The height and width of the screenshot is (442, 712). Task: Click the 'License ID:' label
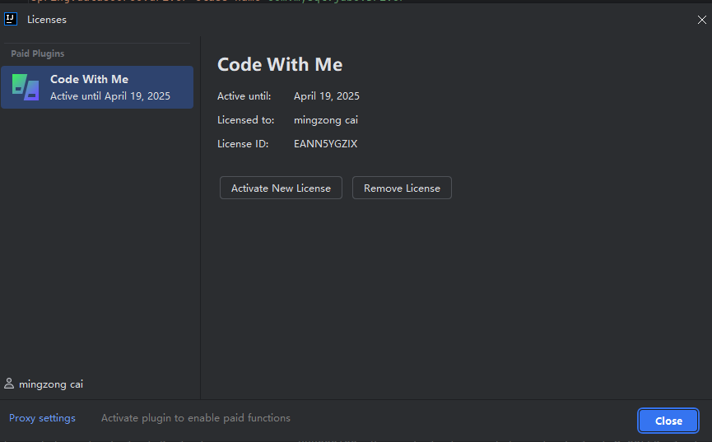[x=243, y=144]
